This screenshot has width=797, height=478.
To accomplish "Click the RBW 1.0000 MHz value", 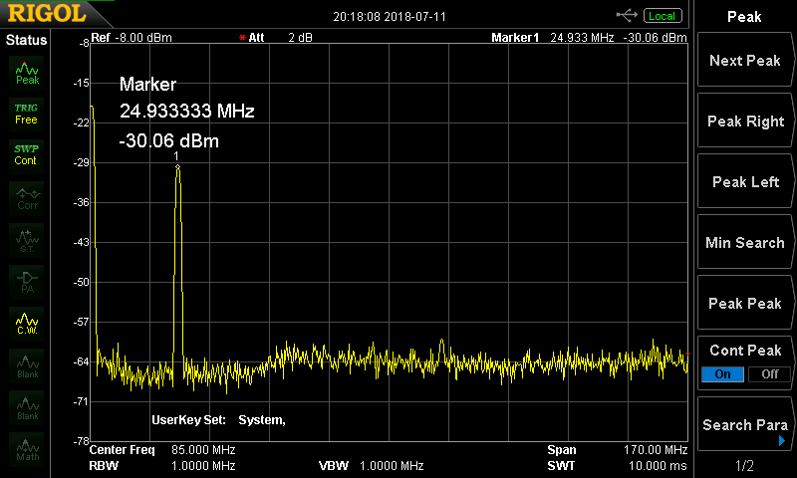I will click(203, 465).
